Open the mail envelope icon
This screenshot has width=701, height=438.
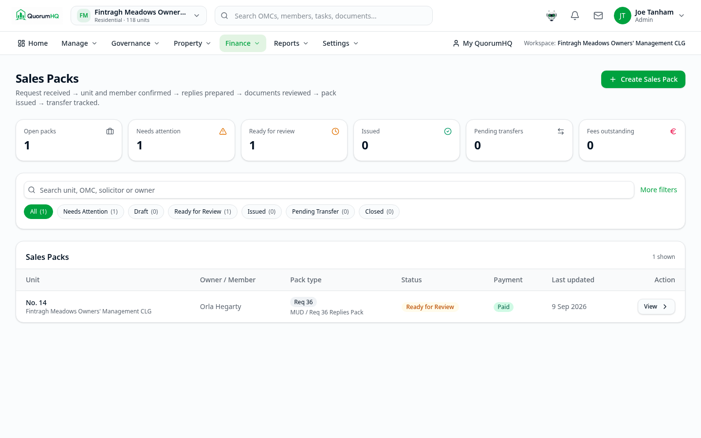(x=598, y=16)
